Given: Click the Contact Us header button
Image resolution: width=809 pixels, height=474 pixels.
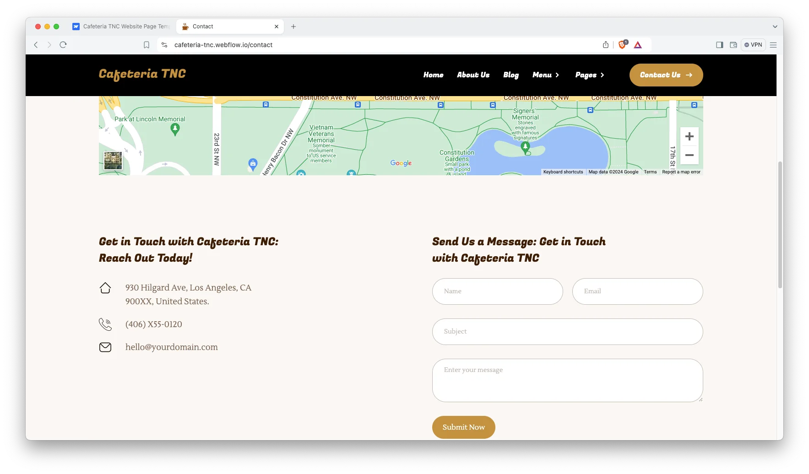Looking at the screenshot, I should 666,75.
